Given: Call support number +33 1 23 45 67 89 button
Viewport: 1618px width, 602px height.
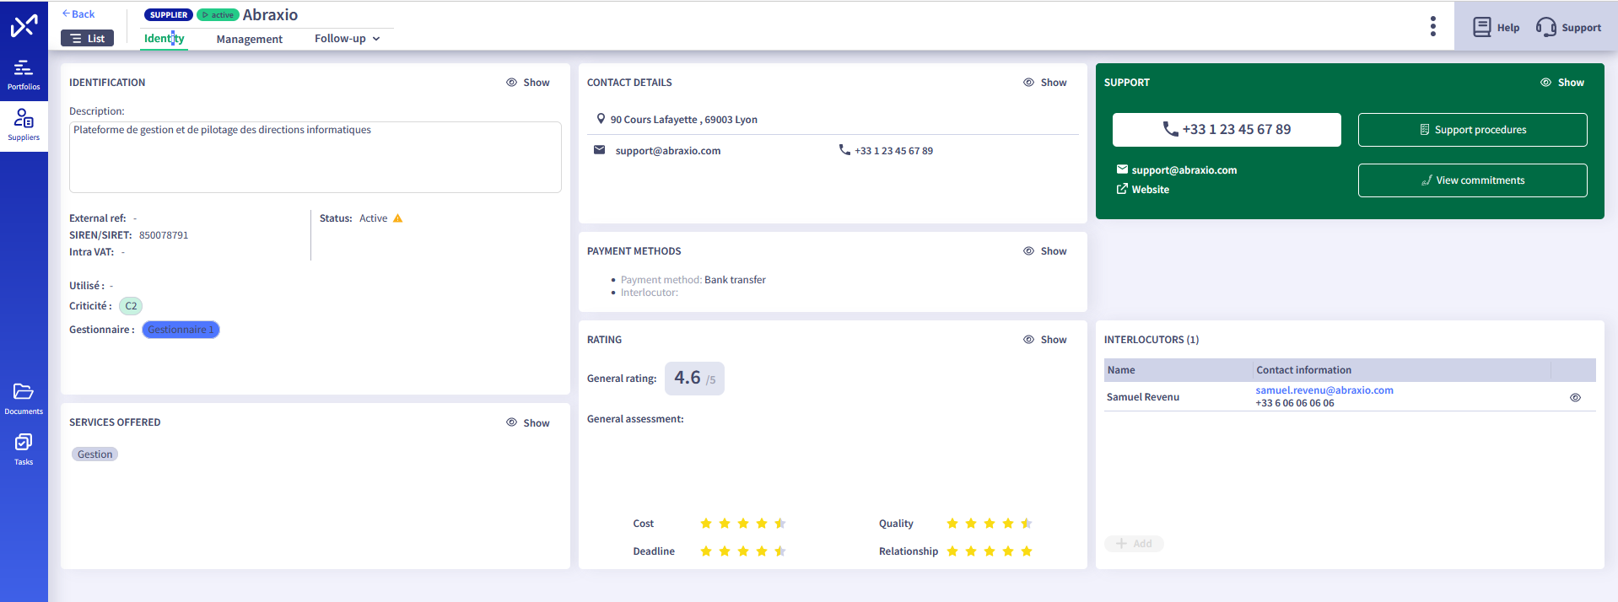Looking at the screenshot, I should point(1227,130).
